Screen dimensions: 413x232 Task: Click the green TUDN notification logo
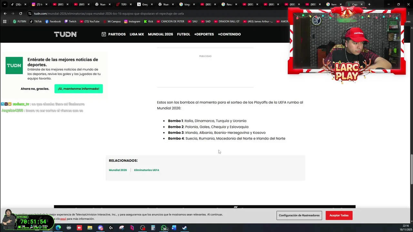point(14,65)
